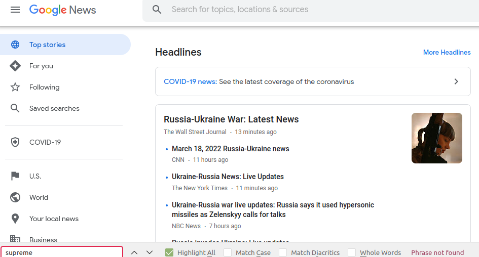Open More Headlines link
Screen dimensions: 479x257
(447, 52)
